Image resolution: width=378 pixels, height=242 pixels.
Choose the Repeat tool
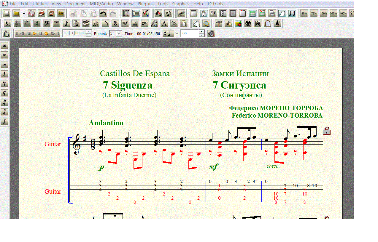point(135,23)
